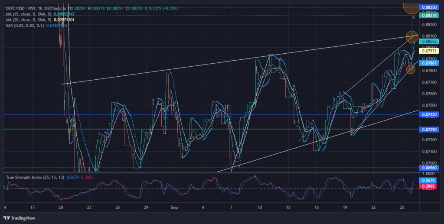
Task: Click the 10 date on the time axis
Action: point(260,207)
